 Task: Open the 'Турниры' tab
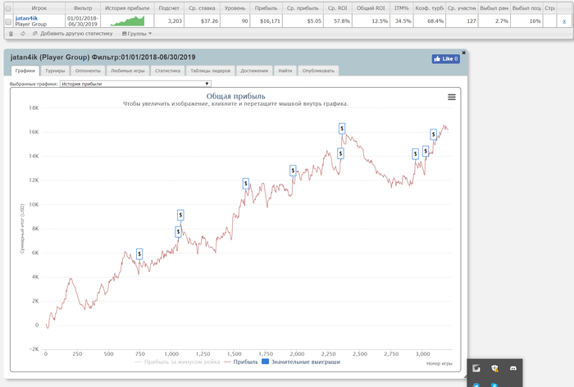[x=55, y=71]
